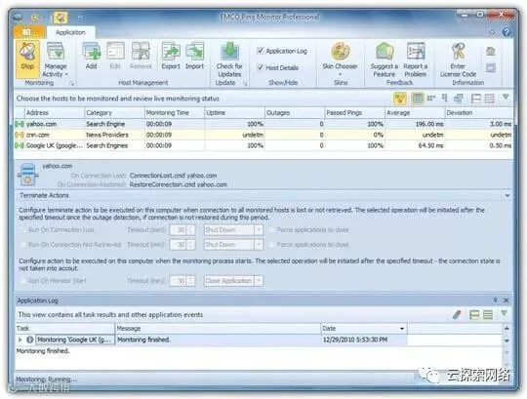This screenshot has height=399, width=527.
Task: Toggle Force applications to close for Not Retrieved
Action: point(271,245)
